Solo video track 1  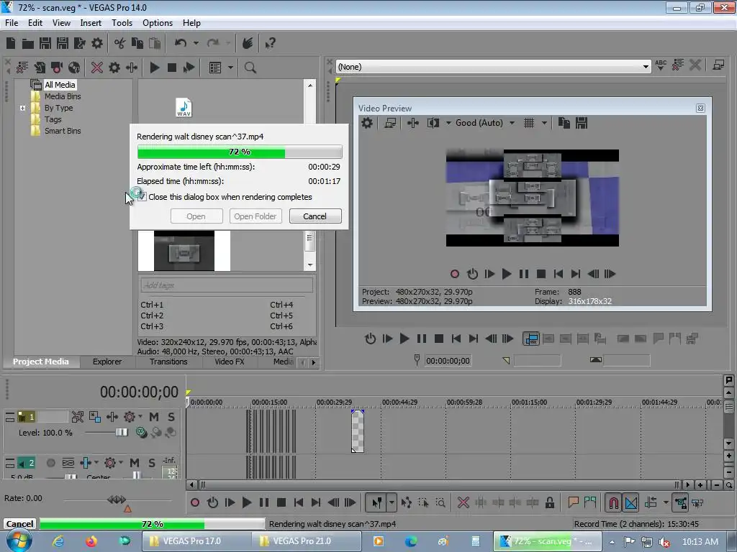171,417
